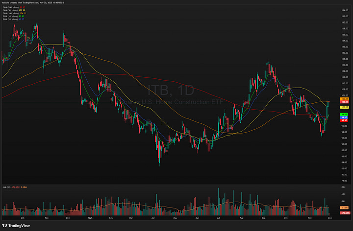Screen dimensions: 353x231
Task: Select the SMA (100, close) legend entry
Action: (14, 13)
